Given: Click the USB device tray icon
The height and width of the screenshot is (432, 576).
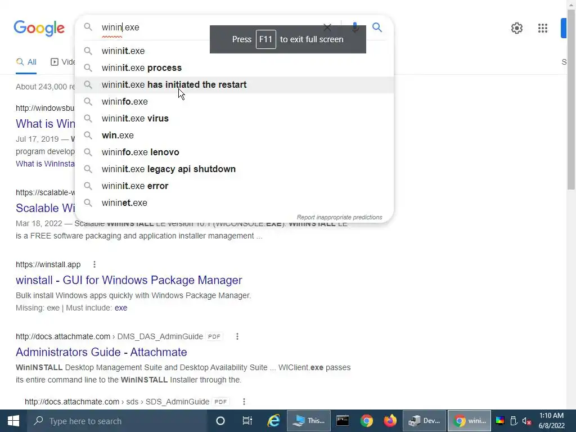Looking at the screenshot, I should coord(514,421).
